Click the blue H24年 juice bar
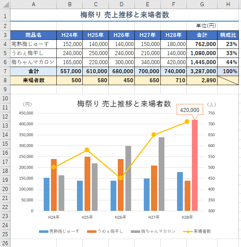The height and width of the screenshot is (247, 241). tap(47, 194)
